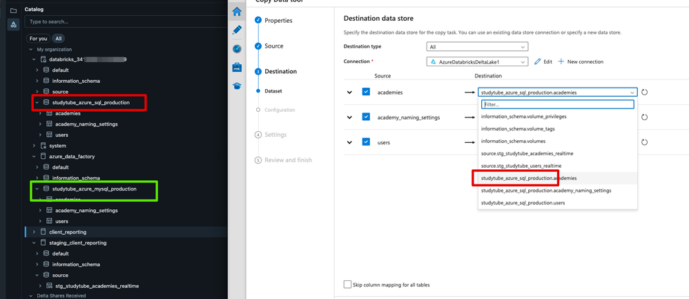The image size is (689, 299).
Task: Open the Manage toolbox icon in sidebar
Action: click(x=237, y=68)
